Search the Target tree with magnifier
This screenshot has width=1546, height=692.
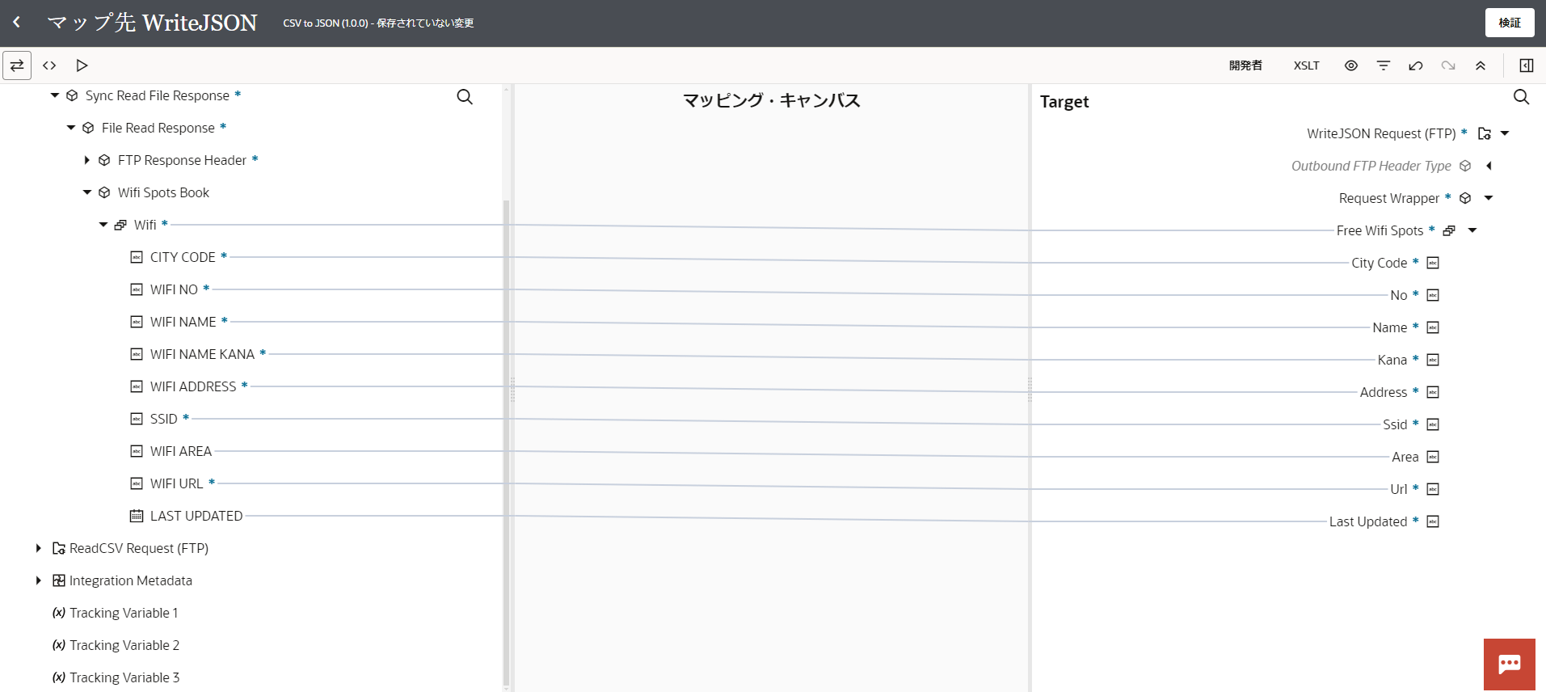1521,97
